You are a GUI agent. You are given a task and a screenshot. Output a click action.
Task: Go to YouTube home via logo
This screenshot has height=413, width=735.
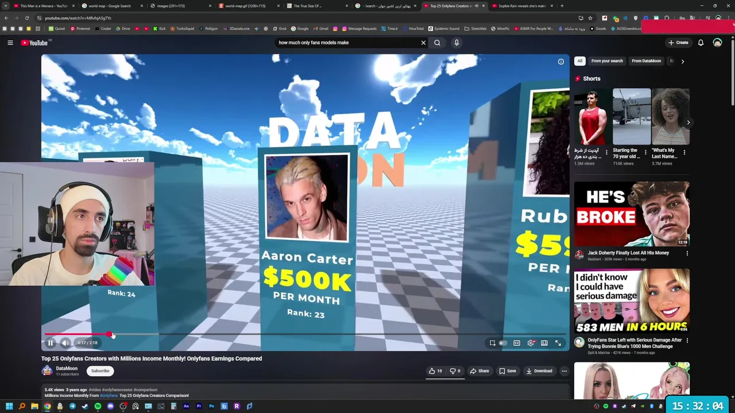[34, 42]
